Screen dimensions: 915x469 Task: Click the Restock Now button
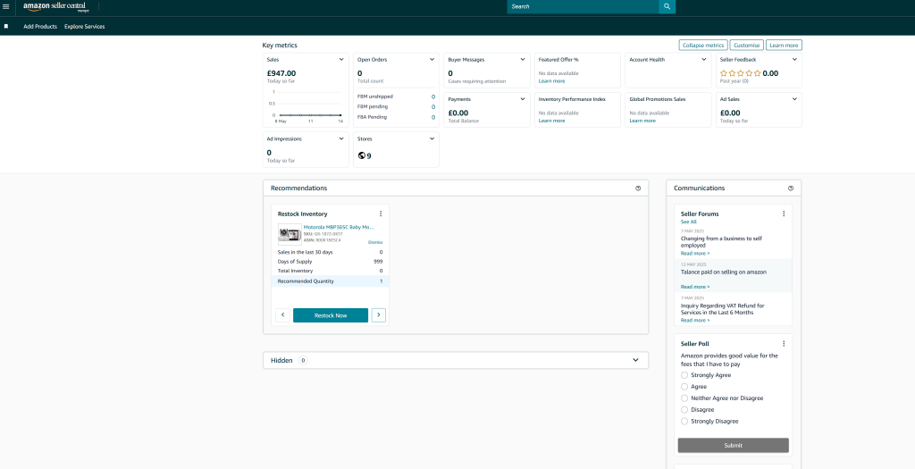tap(331, 315)
